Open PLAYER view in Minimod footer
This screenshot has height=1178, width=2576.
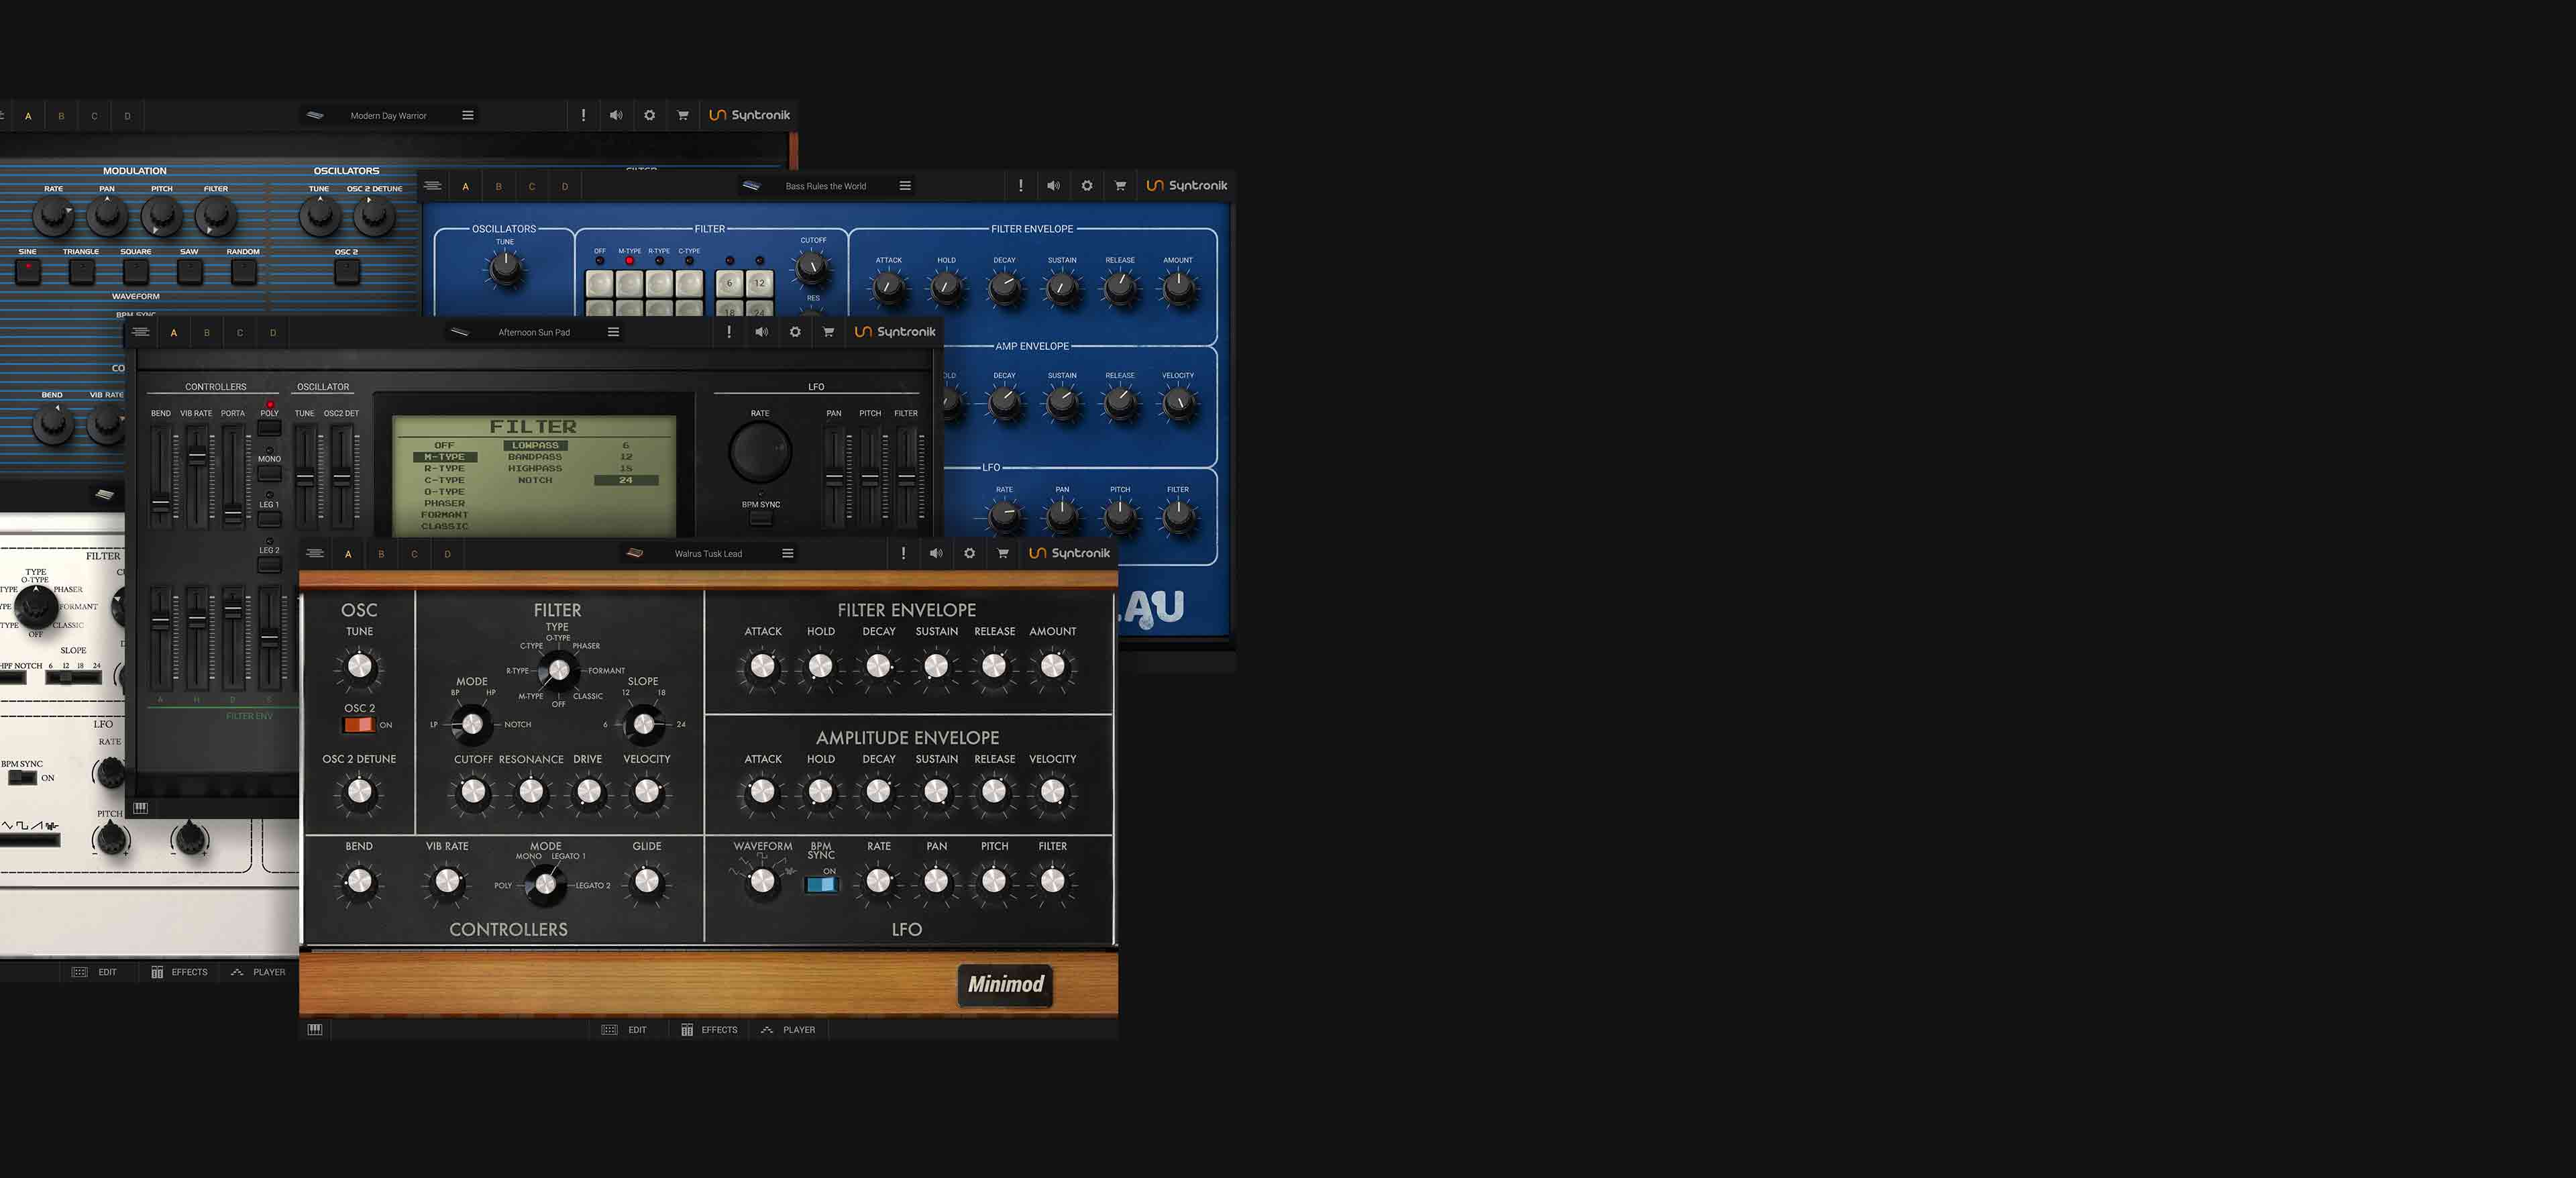tap(789, 1029)
